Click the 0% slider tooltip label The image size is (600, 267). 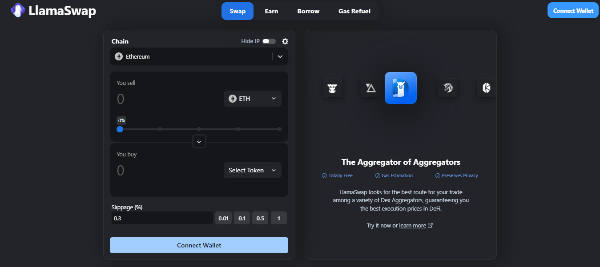click(x=121, y=120)
